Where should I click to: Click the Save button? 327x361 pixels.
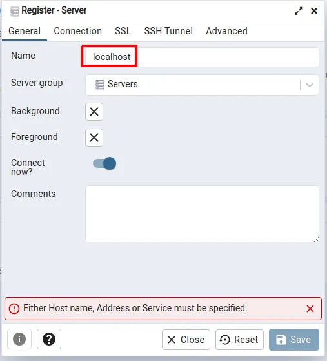[x=294, y=340]
